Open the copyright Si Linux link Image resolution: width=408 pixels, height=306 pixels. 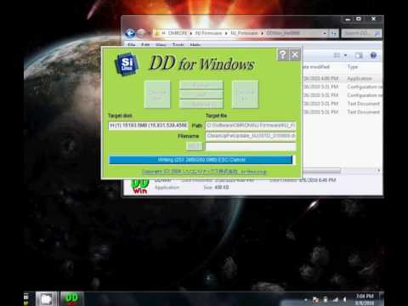(x=204, y=172)
